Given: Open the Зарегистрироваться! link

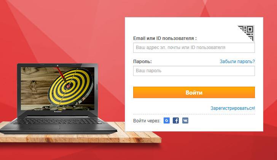Looking at the screenshot, I should point(232,108).
